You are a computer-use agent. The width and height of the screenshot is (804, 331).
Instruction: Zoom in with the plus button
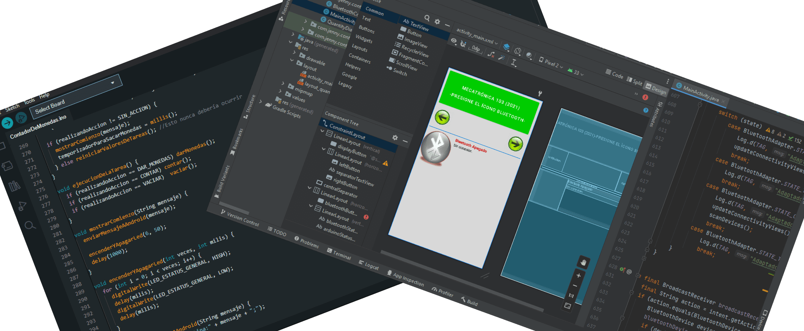coord(579,275)
